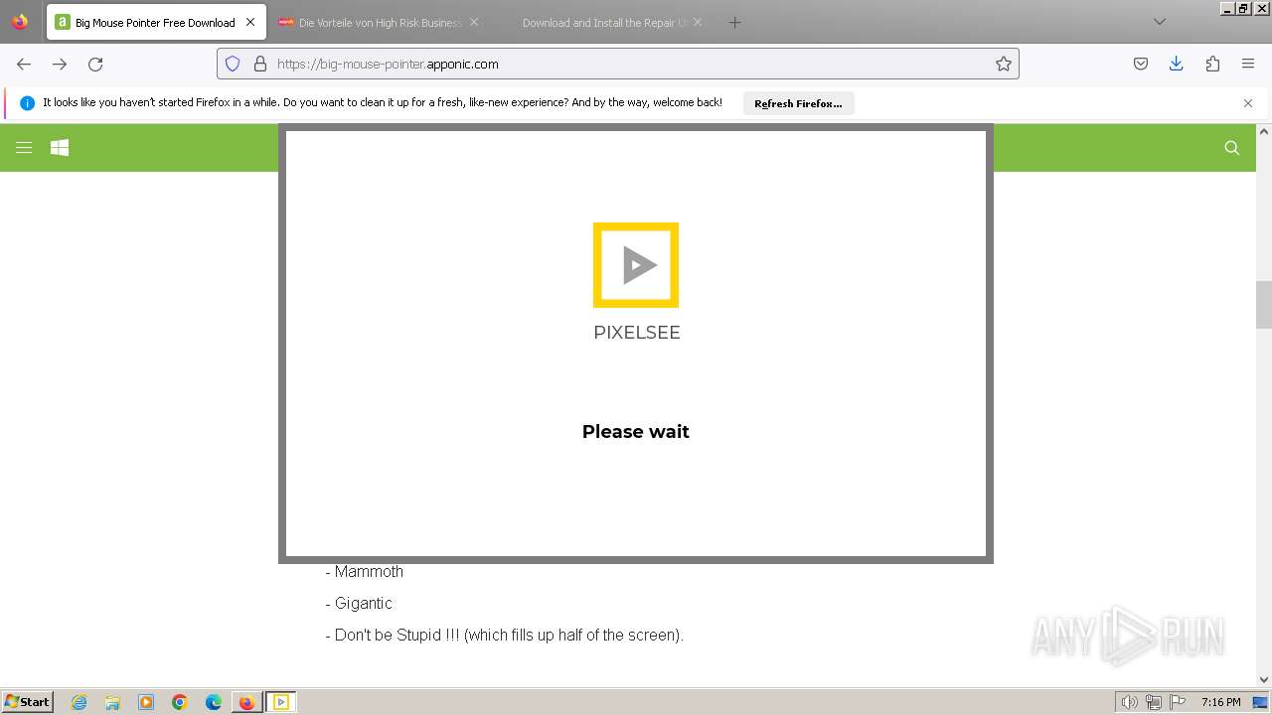Open the apponic site search

[x=1232, y=147]
